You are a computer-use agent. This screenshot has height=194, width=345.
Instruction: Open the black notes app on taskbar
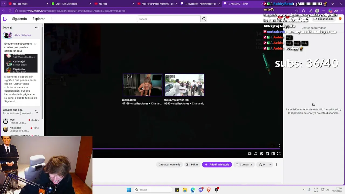coord(177,190)
